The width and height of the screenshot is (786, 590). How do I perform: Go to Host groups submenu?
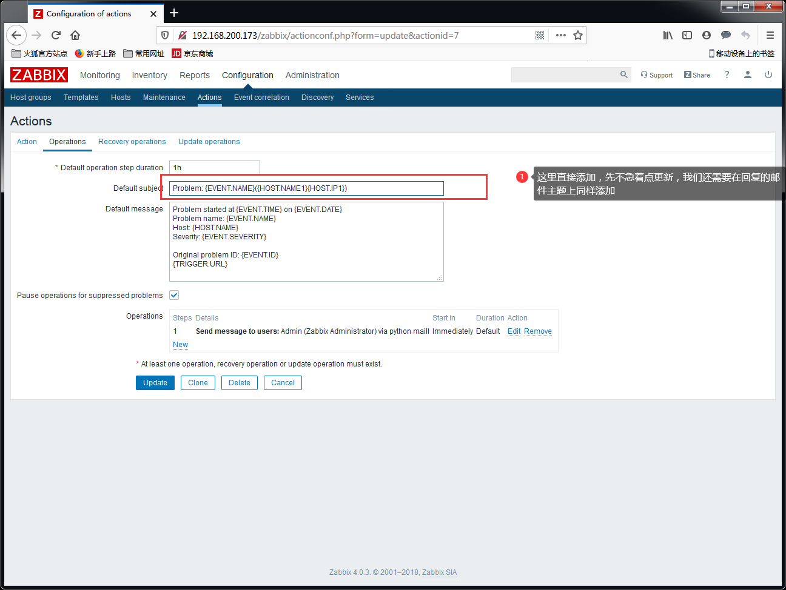[x=31, y=98]
